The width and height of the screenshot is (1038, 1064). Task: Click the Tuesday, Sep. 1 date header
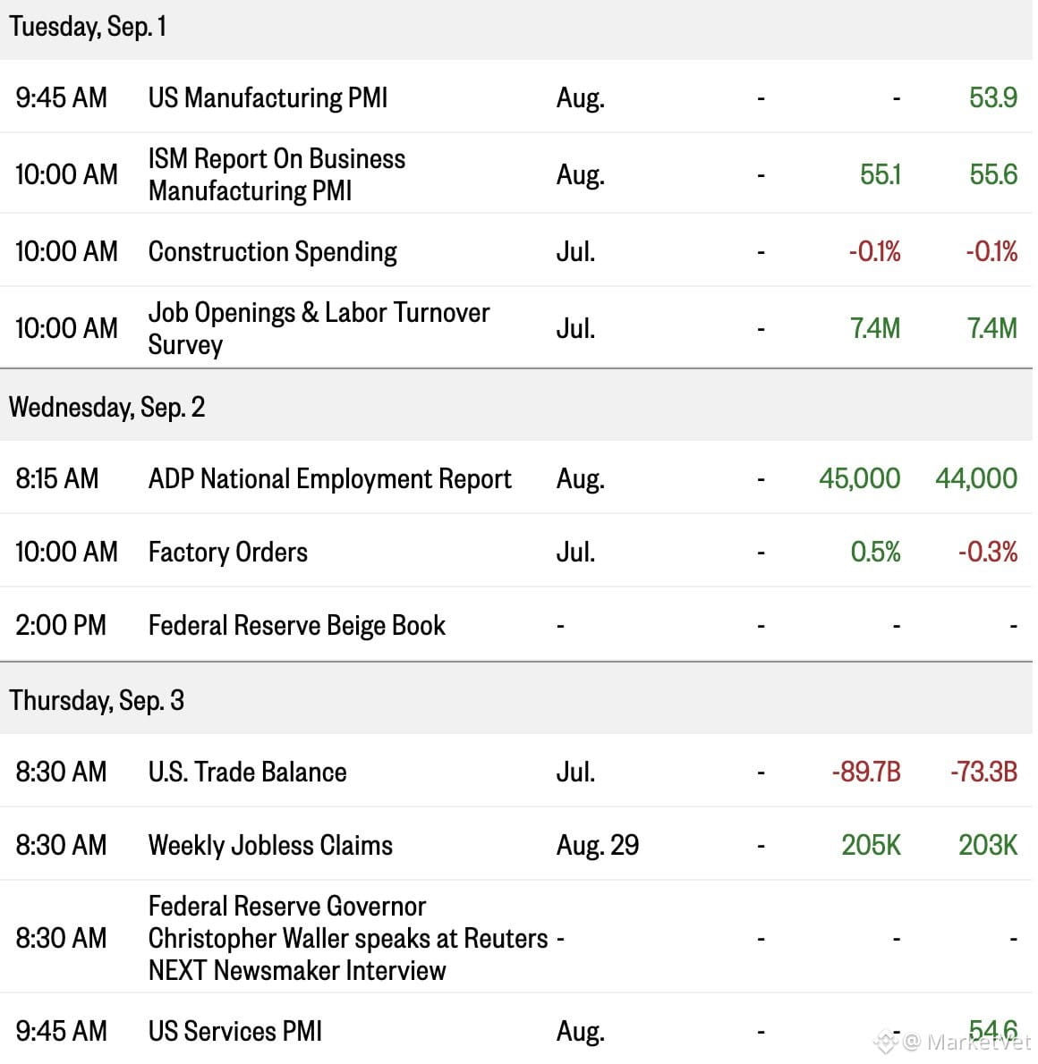pyautogui.click(x=87, y=27)
